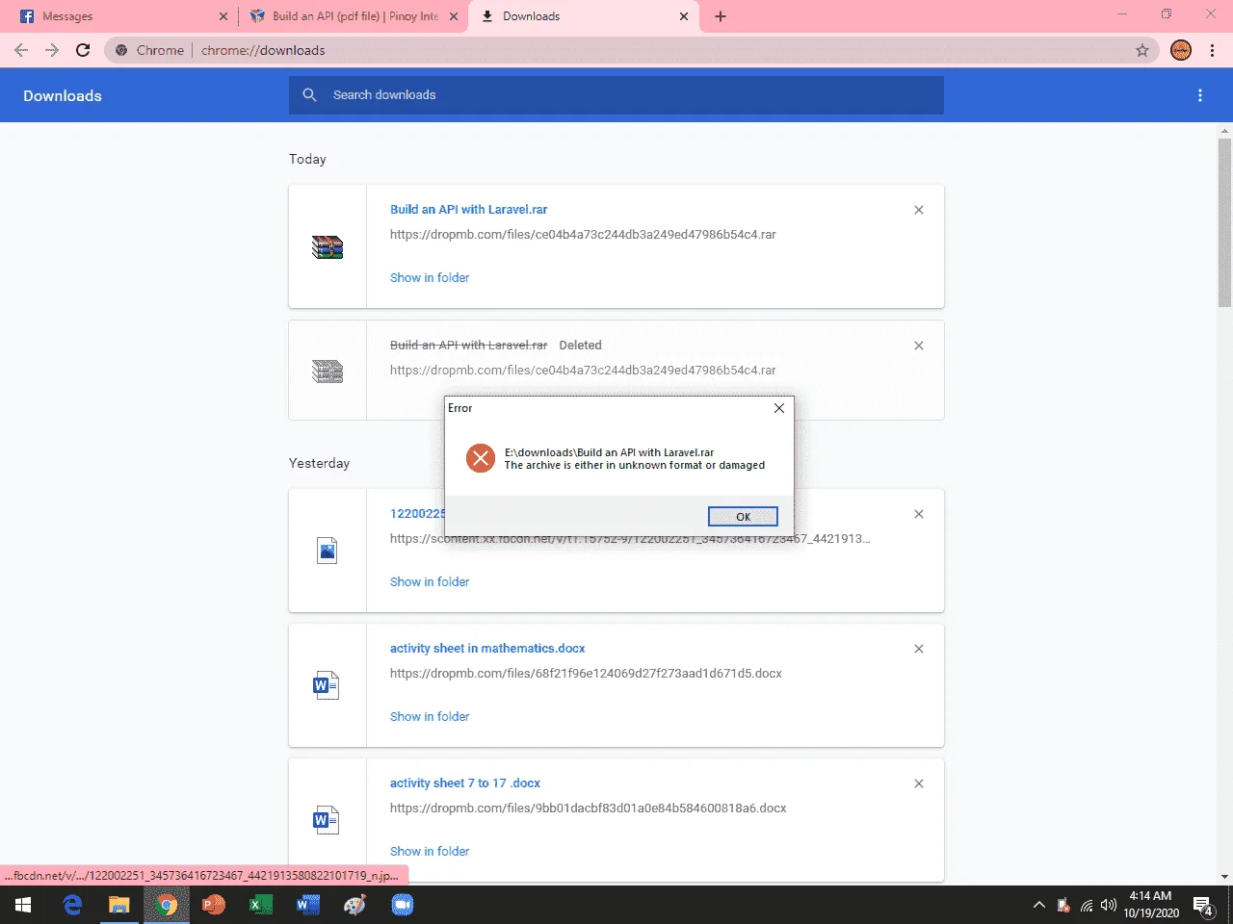
Task: Click the Today section heading
Action: 307,159
